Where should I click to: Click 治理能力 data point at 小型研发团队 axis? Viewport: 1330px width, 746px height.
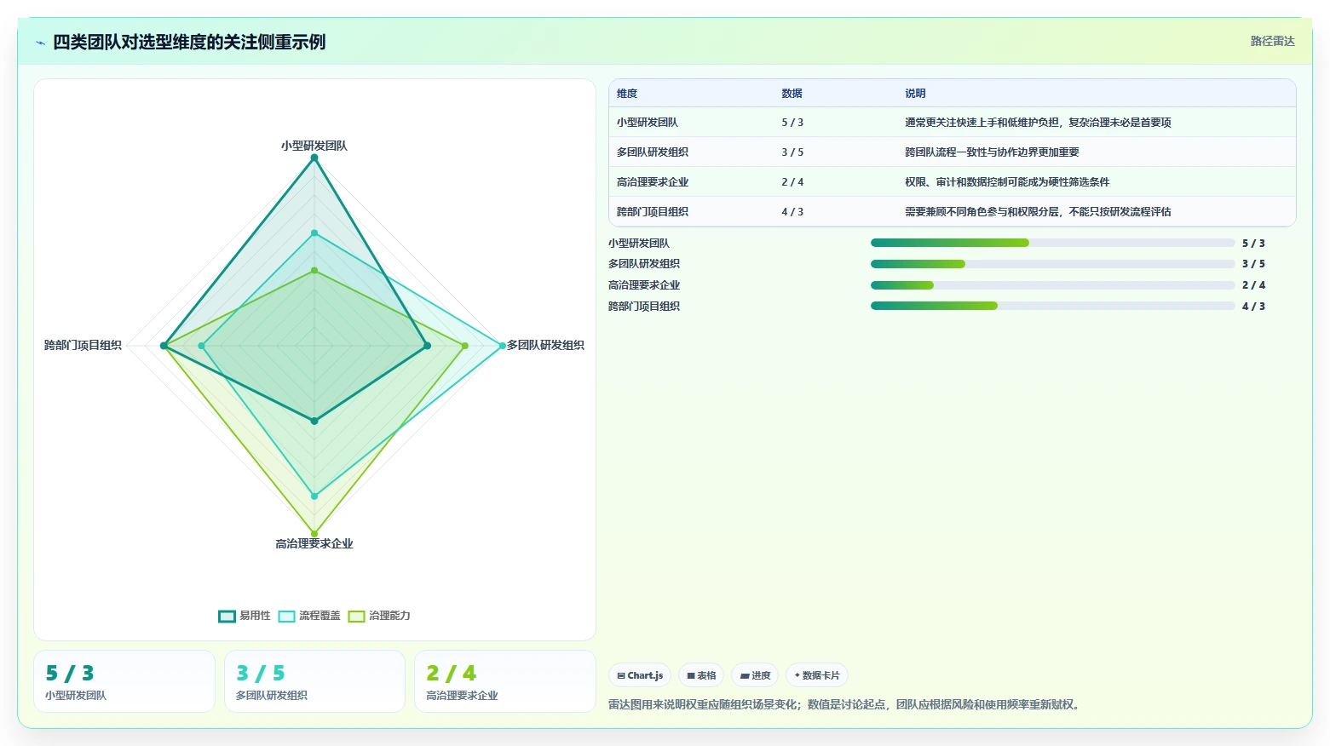click(314, 271)
